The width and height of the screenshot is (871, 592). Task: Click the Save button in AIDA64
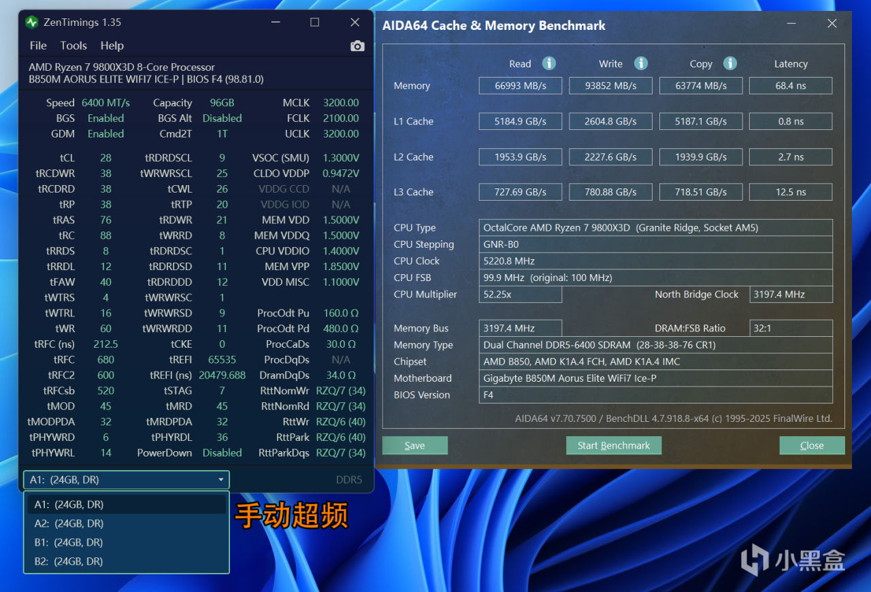click(415, 446)
